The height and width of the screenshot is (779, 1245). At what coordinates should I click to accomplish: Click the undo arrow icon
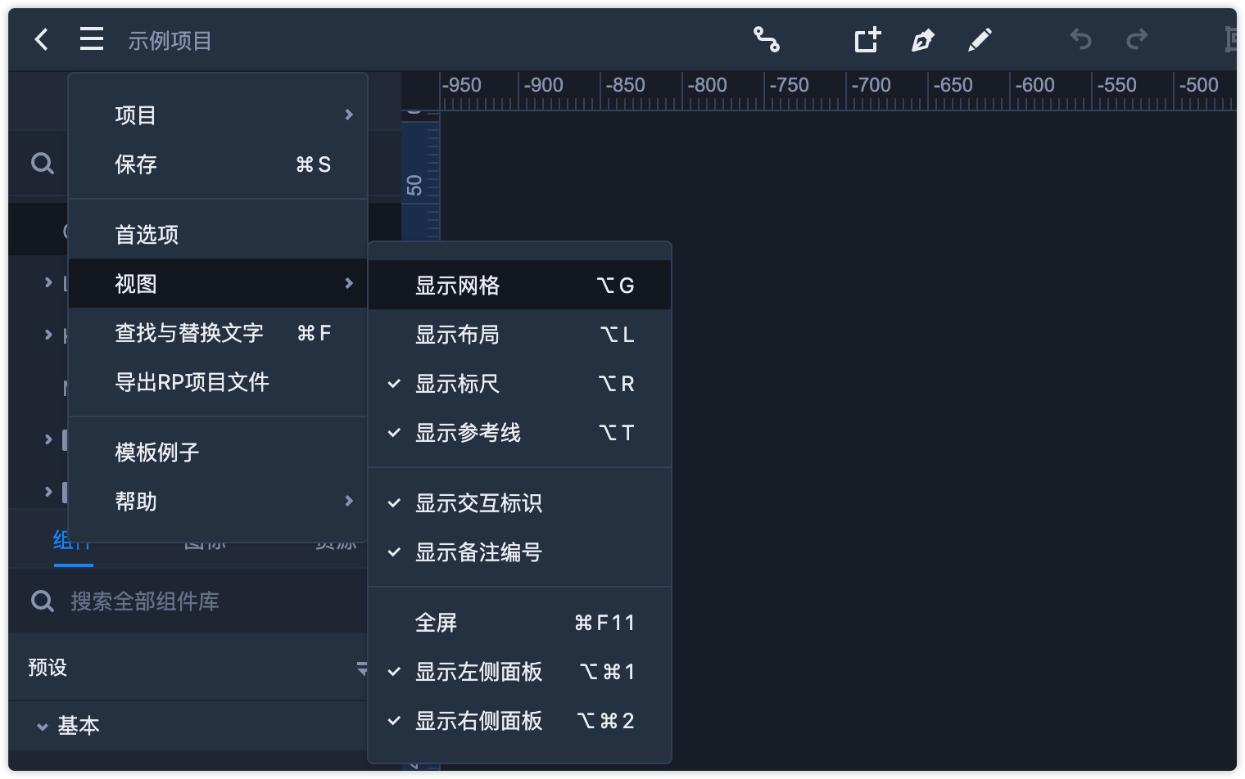1080,39
